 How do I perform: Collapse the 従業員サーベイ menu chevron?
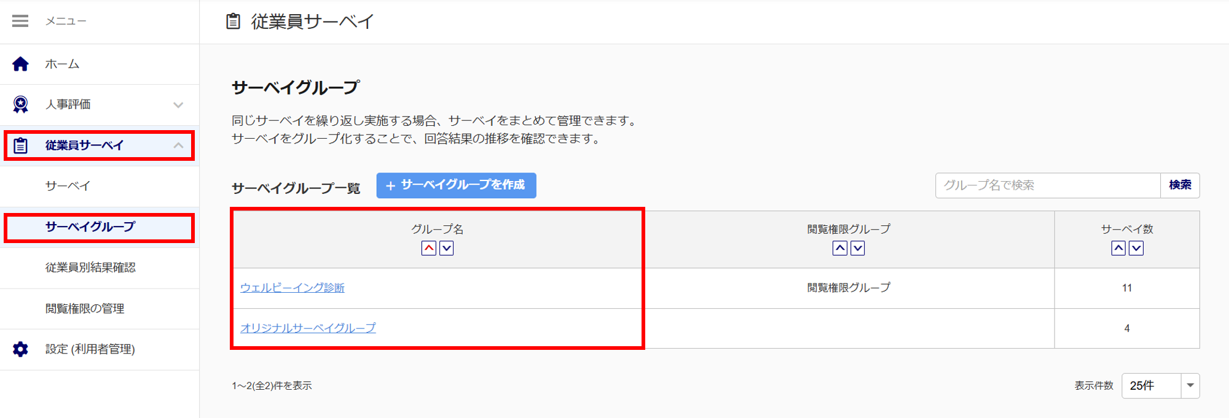pos(178,145)
